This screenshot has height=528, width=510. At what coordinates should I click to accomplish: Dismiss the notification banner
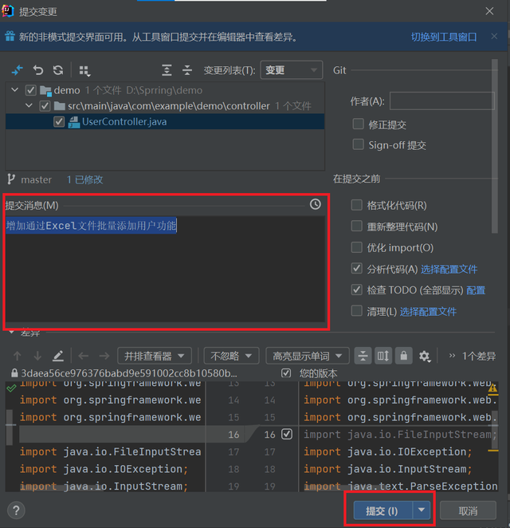click(494, 36)
